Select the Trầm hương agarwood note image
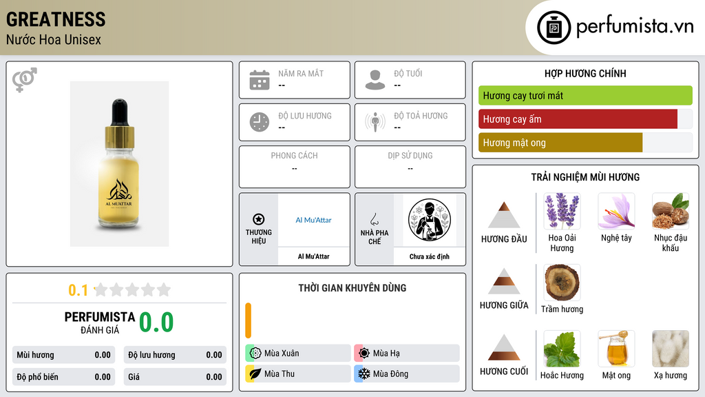The width and height of the screenshot is (705, 397). coord(562,282)
